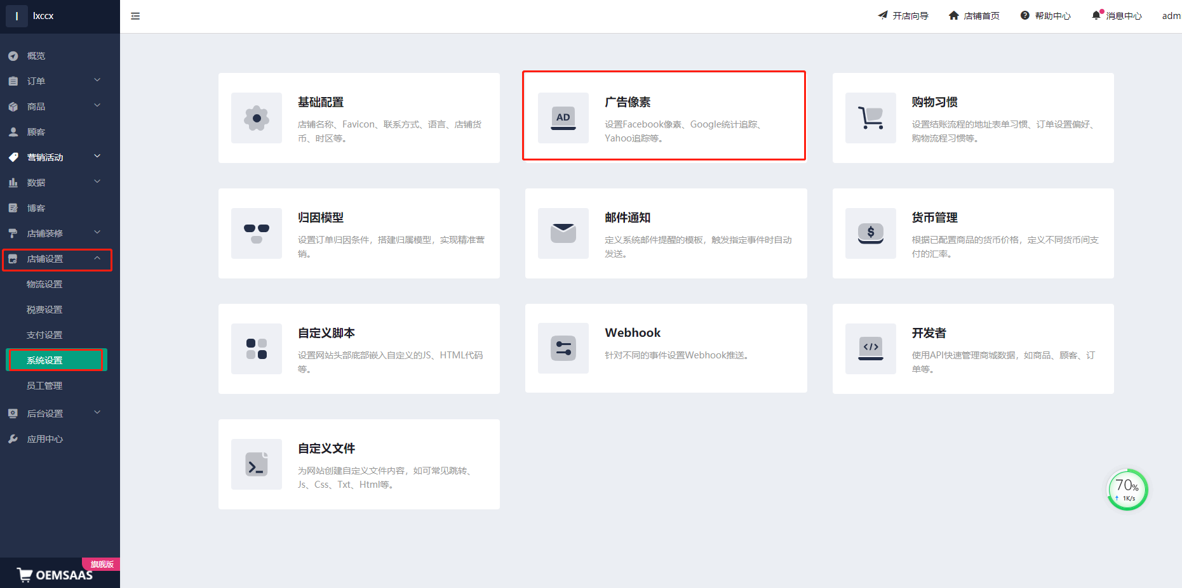Click the 概览 dashboard icon in sidebar

coord(13,56)
